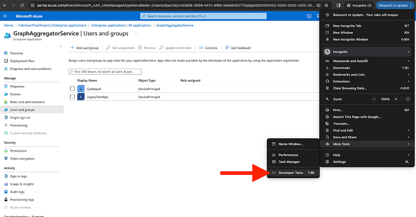Open Usage & insights

[22, 184]
